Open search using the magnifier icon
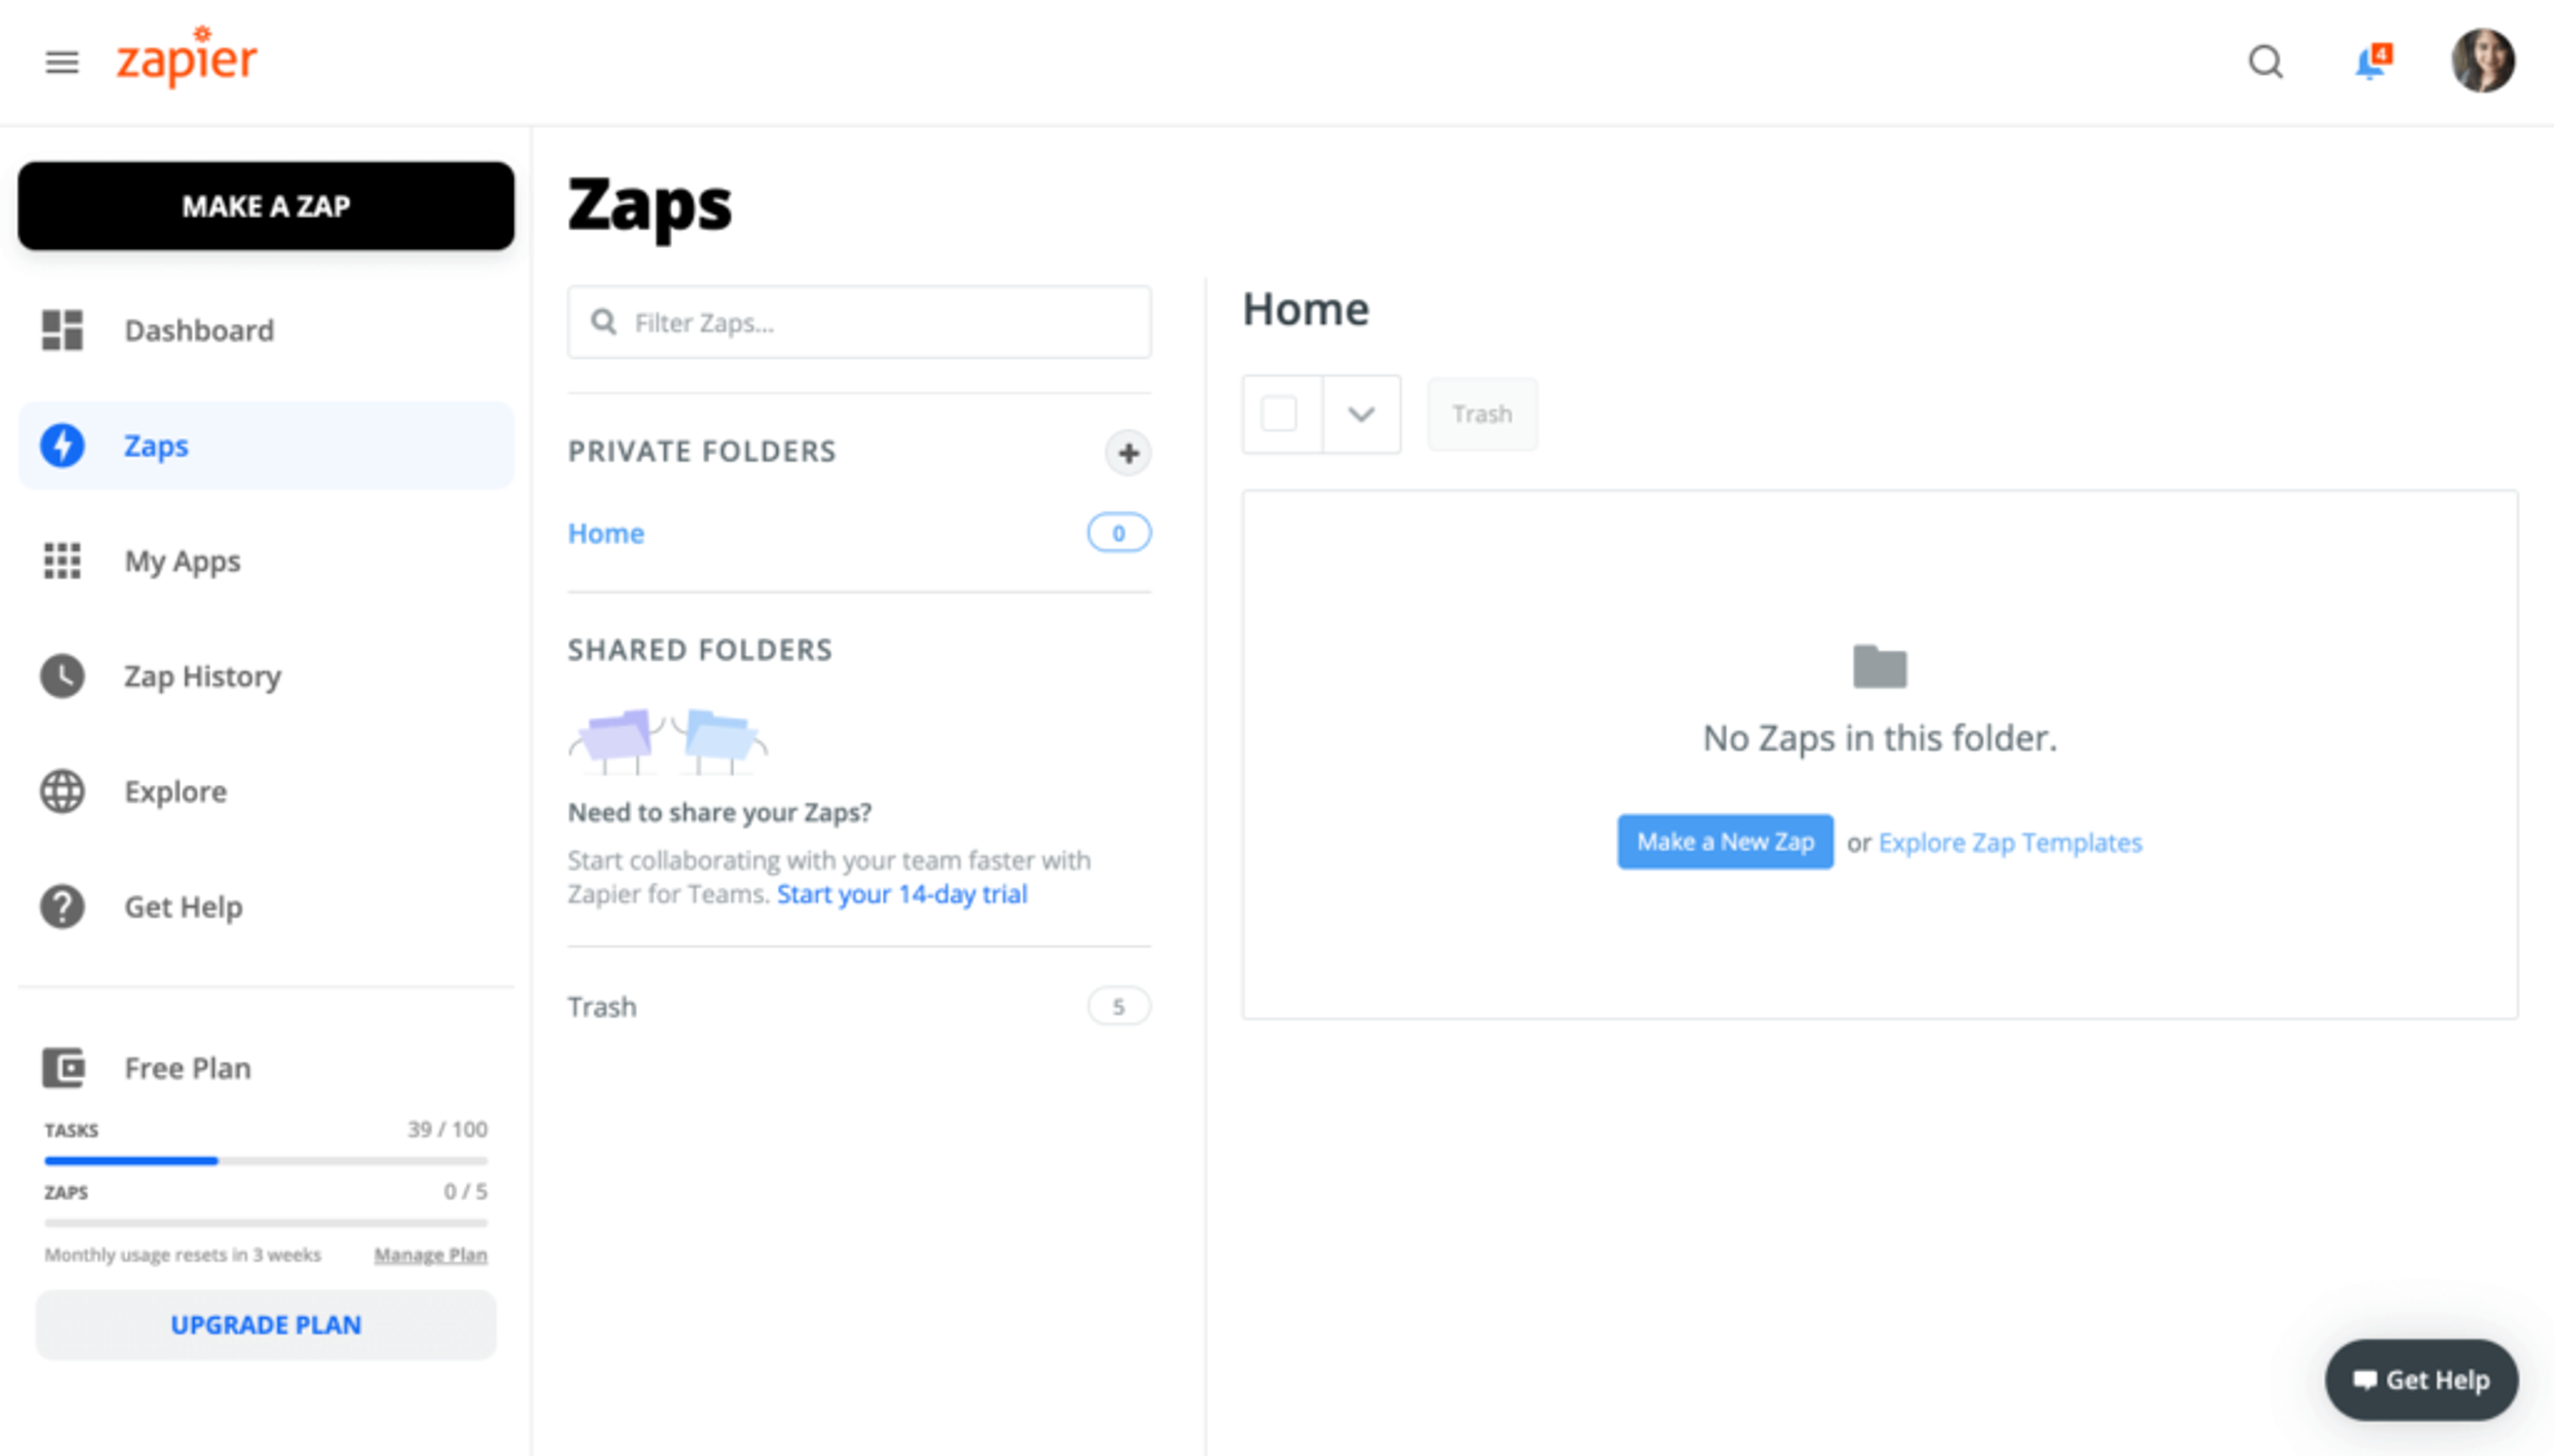The image size is (2554, 1456). click(2266, 62)
